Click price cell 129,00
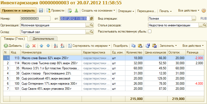The height and width of the screenshot is (104, 207). tap(155, 78)
